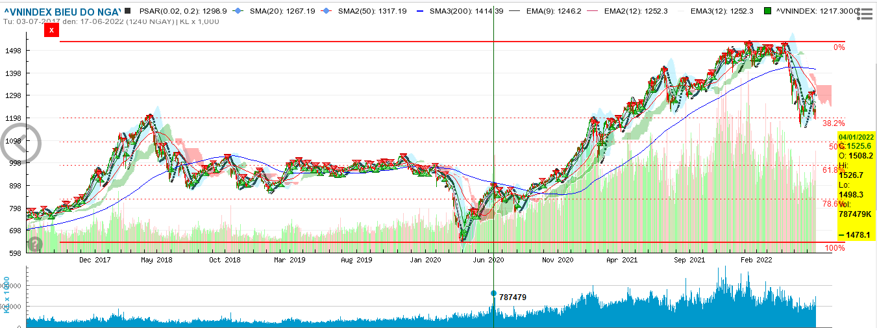This screenshot has width=877, height=328.
Task: Click the 1098 price axis label
Action: click(12, 141)
